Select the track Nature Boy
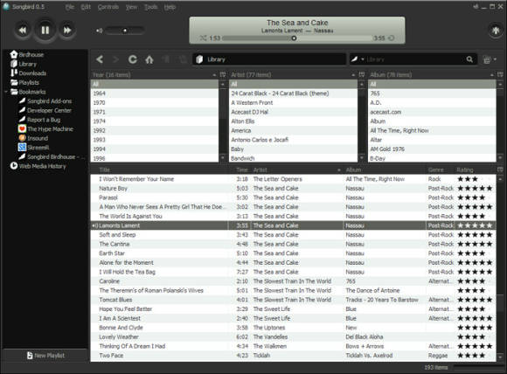The height and width of the screenshot is (374, 507). click(x=293, y=188)
